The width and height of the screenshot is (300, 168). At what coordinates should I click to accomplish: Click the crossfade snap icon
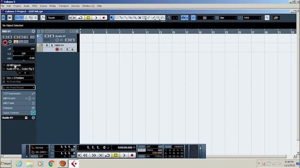[x=267, y=18]
